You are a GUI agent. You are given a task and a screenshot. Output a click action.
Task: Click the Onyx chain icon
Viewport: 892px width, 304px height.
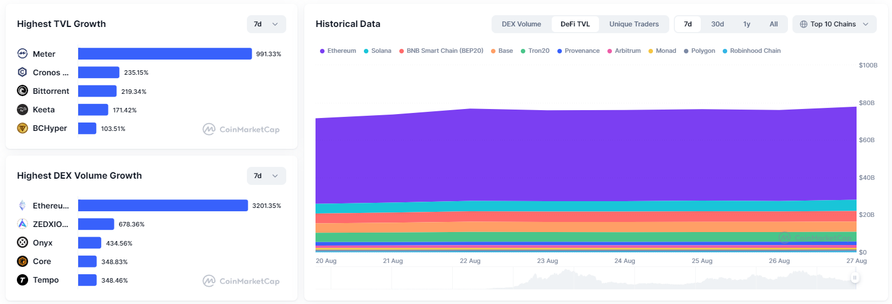click(22, 242)
